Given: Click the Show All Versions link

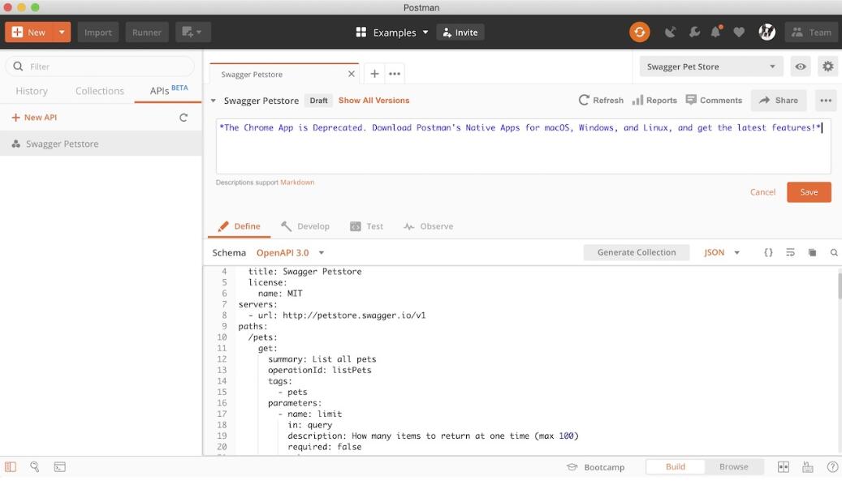Looking at the screenshot, I should (374, 101).
